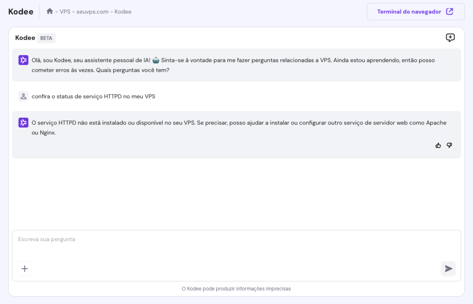Click the send message arrow icon
Screen dimensions: 473x304
coord(448,268)
